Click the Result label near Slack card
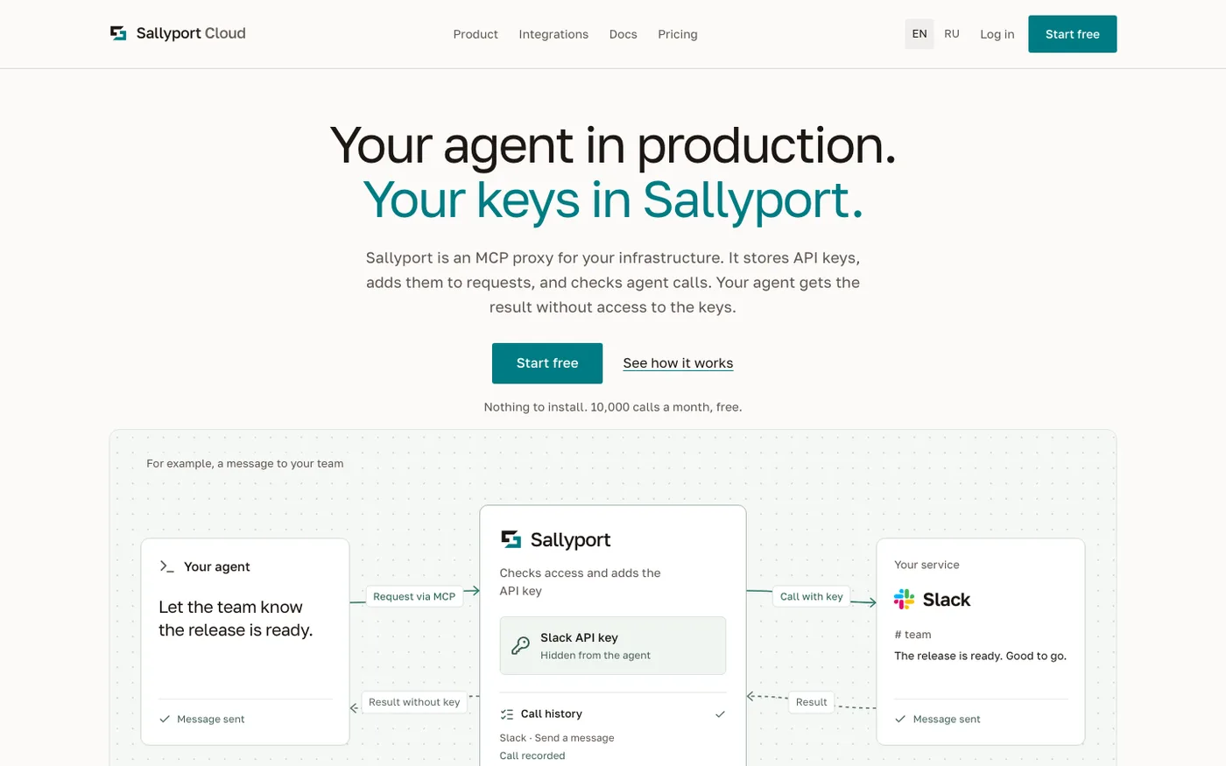The image size is (1226, 766). tap(812, 702)
